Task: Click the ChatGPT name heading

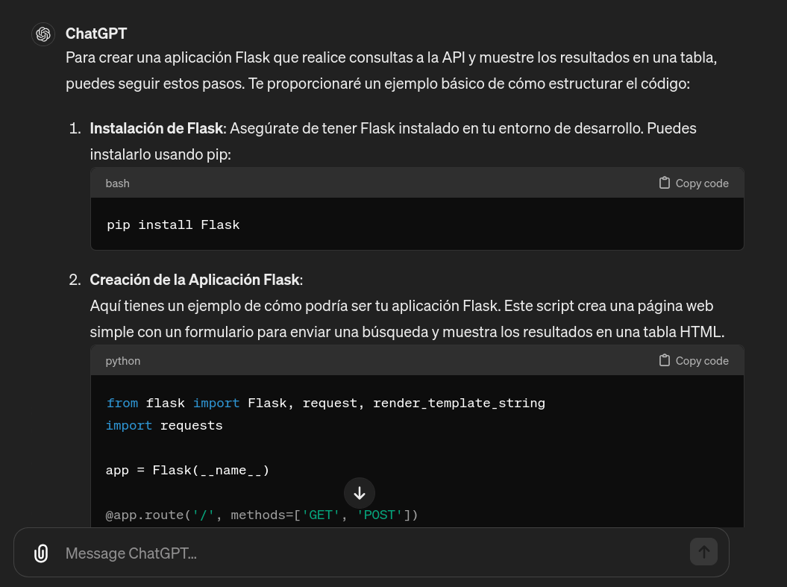Action: (96, 33)
